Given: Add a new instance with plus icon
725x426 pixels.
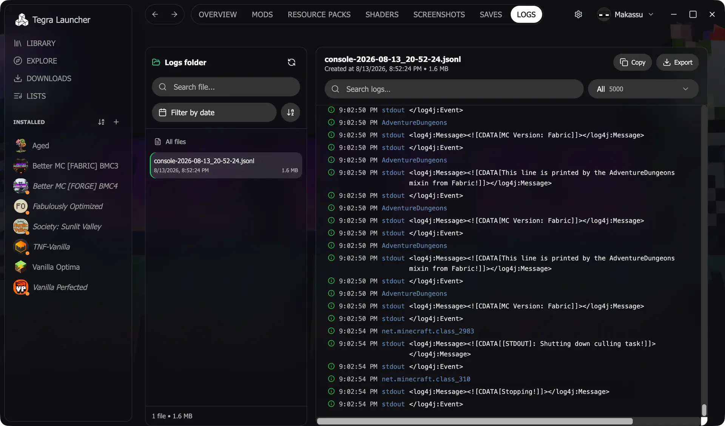Looking at the screenshot, I should point(116,122).
